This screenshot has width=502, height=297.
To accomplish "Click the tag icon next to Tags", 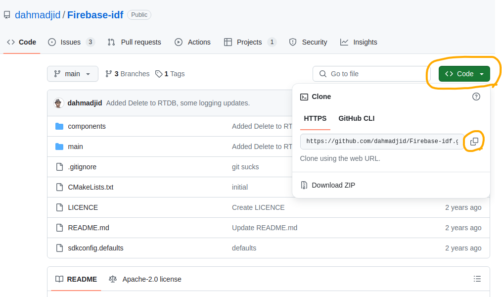I will tap(158, 74).
